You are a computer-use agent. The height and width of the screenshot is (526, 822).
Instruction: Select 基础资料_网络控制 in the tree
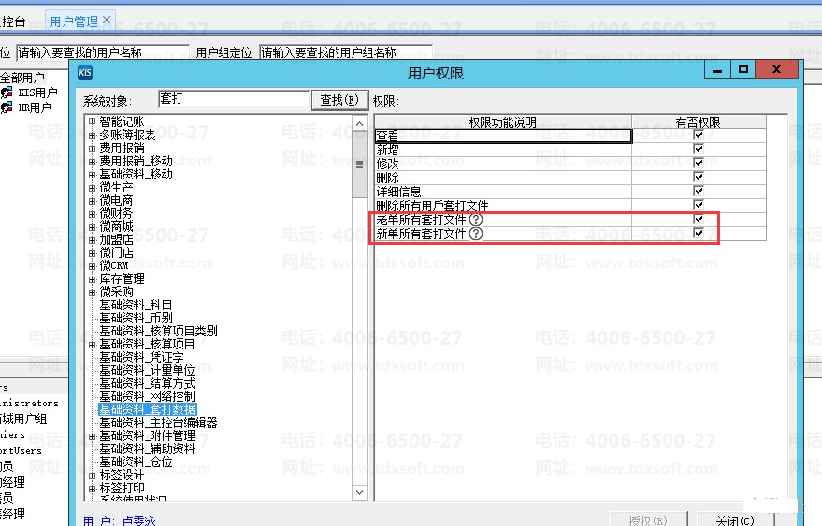click(147, 396)
